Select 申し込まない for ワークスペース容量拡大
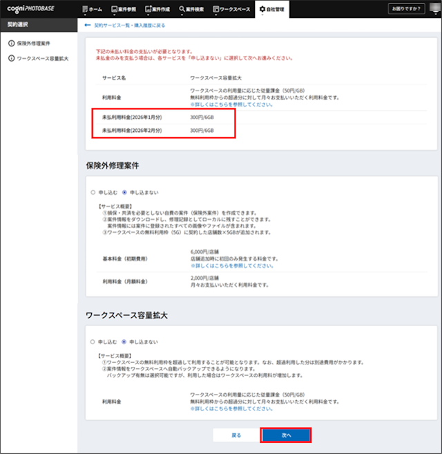 pyautogui.click(x=124, y=341)
